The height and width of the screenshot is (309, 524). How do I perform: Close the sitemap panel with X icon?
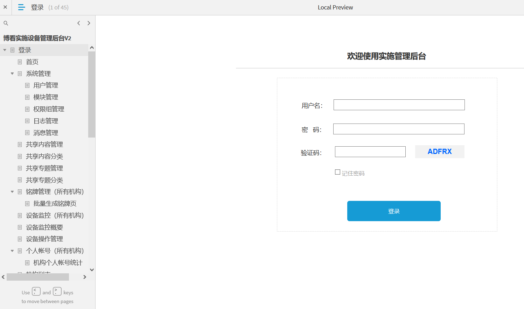tap(5, 7)
